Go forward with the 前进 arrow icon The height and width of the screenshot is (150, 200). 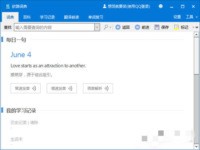[137, 27]
